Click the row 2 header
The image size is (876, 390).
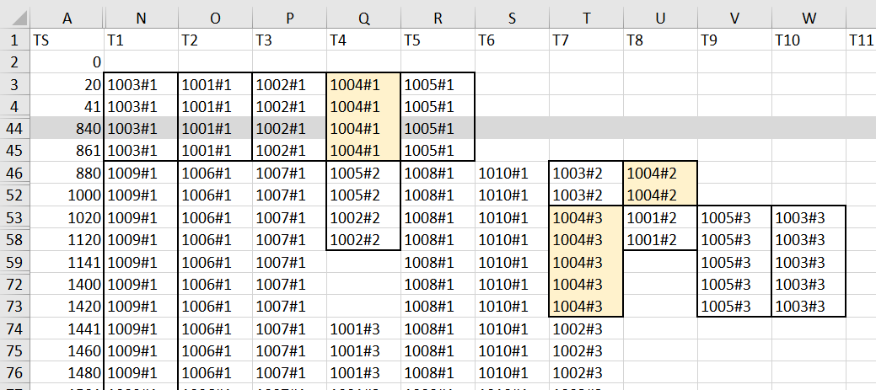click(13, 61)
